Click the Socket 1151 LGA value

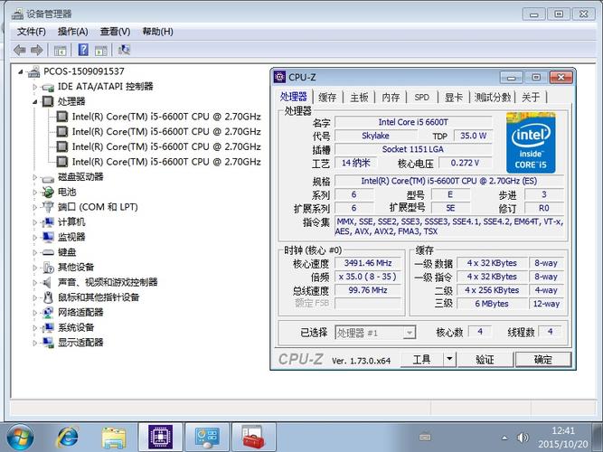[413, 149]
